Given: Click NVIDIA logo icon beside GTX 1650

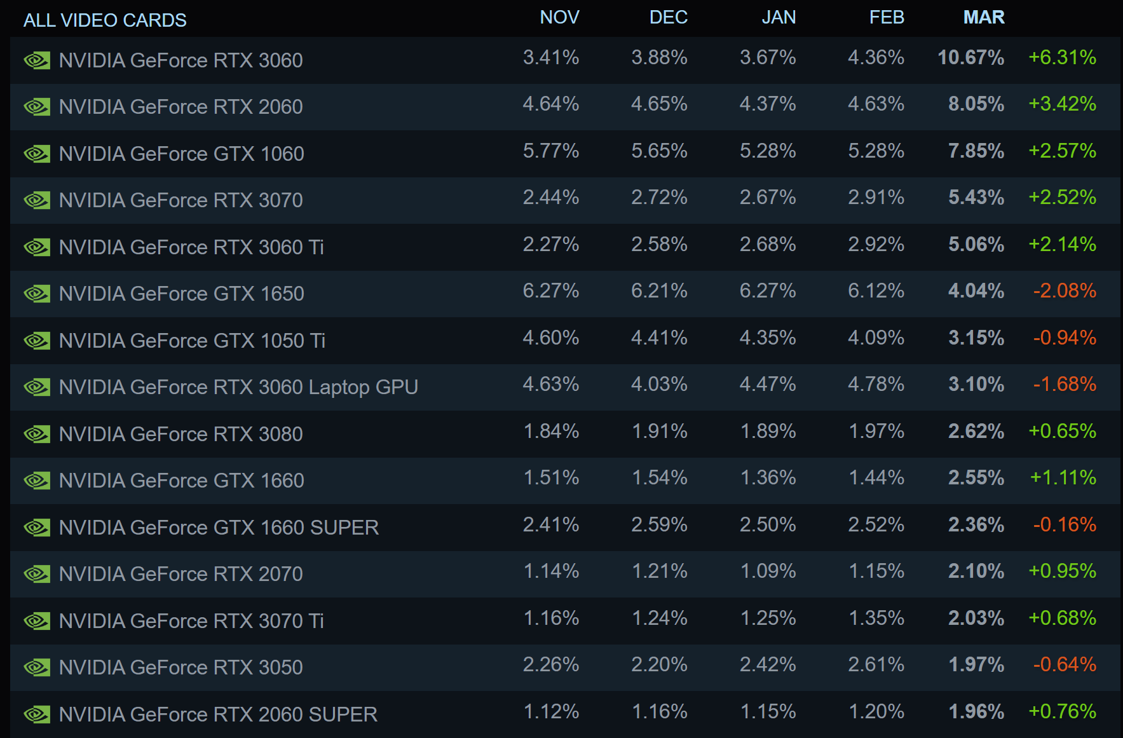Looking at the screenshot, I should (x=37, y=294).
